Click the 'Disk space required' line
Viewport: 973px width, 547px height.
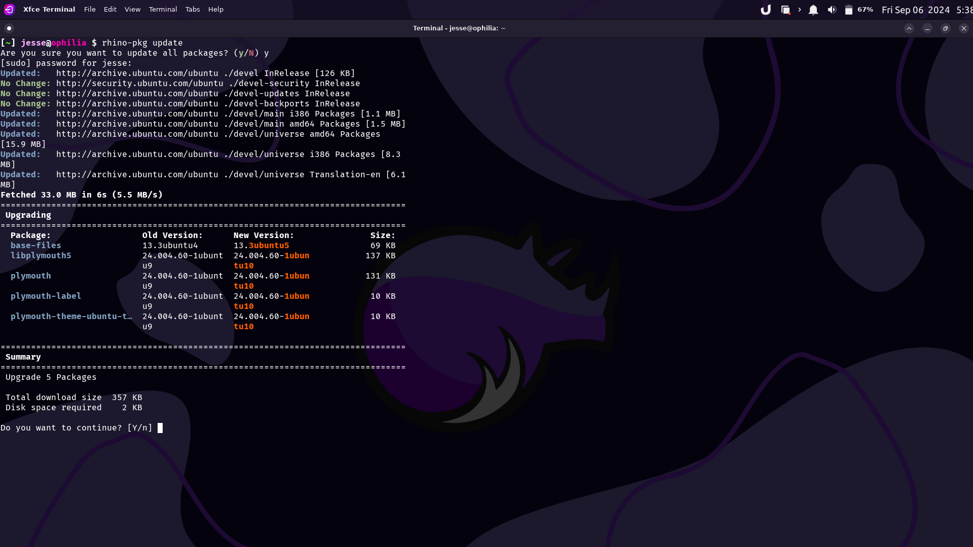click(x=73, y=407)
